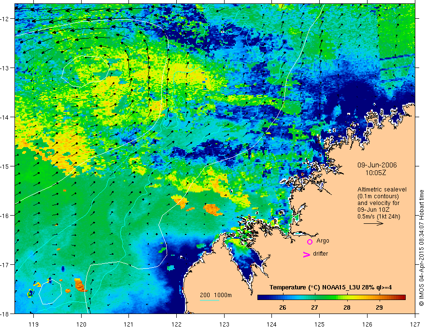The height and width of the screenshot is (328, 425).
Task: Click the longitude label 119
Action: (34, 324)
